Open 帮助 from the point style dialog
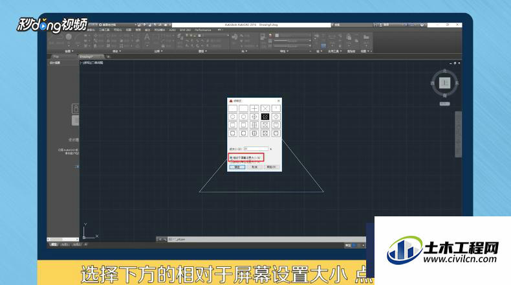 click(272, 167)
